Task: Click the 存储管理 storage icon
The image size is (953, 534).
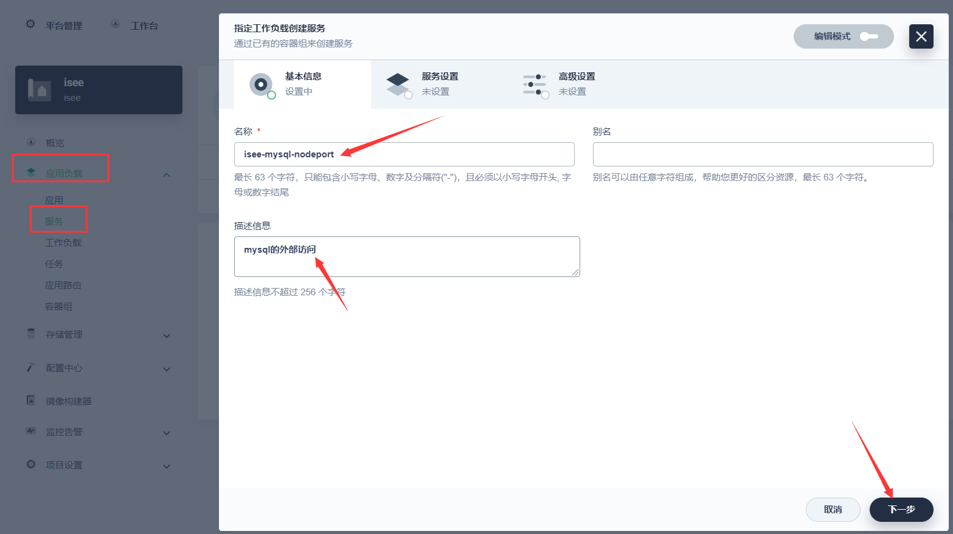Action: (30, 334)
